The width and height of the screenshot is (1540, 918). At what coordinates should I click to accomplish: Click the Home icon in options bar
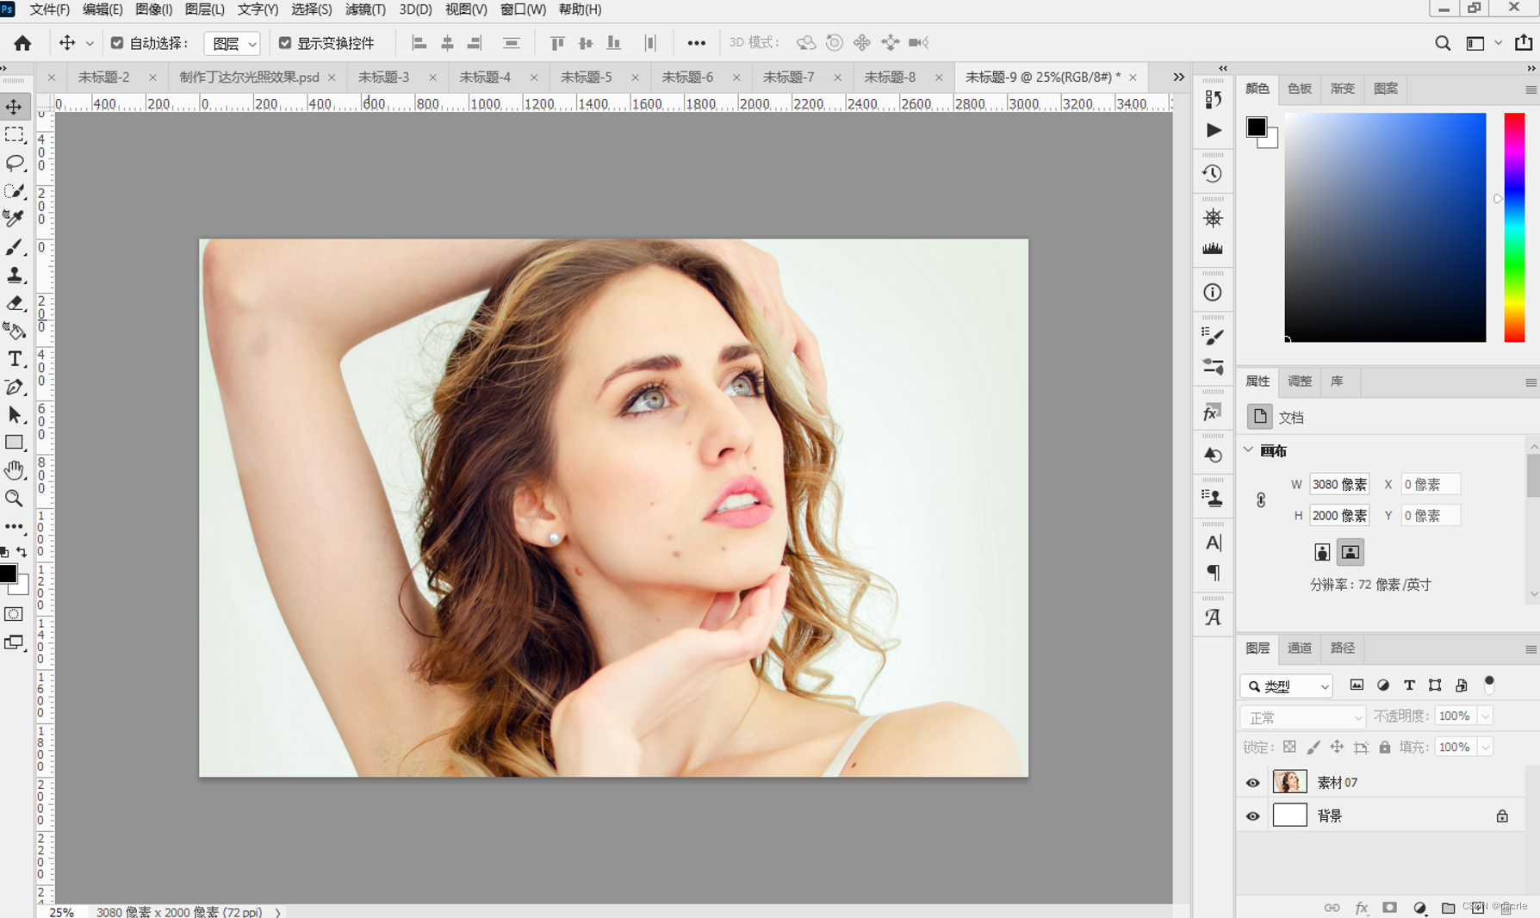22,42
